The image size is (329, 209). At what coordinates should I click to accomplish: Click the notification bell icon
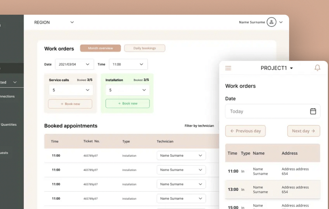[317, 68]
